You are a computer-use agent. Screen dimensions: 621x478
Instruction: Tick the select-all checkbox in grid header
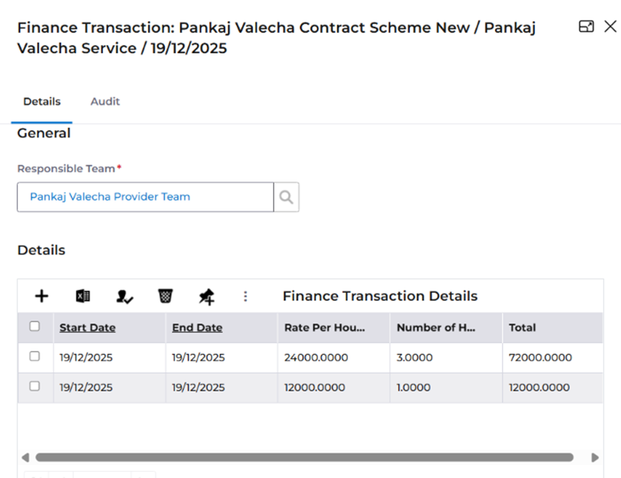click(x=35, y=326)
